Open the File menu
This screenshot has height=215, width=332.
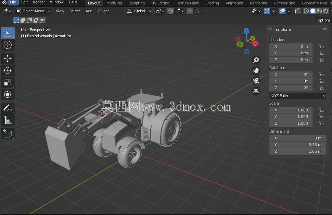click(13, 2)
